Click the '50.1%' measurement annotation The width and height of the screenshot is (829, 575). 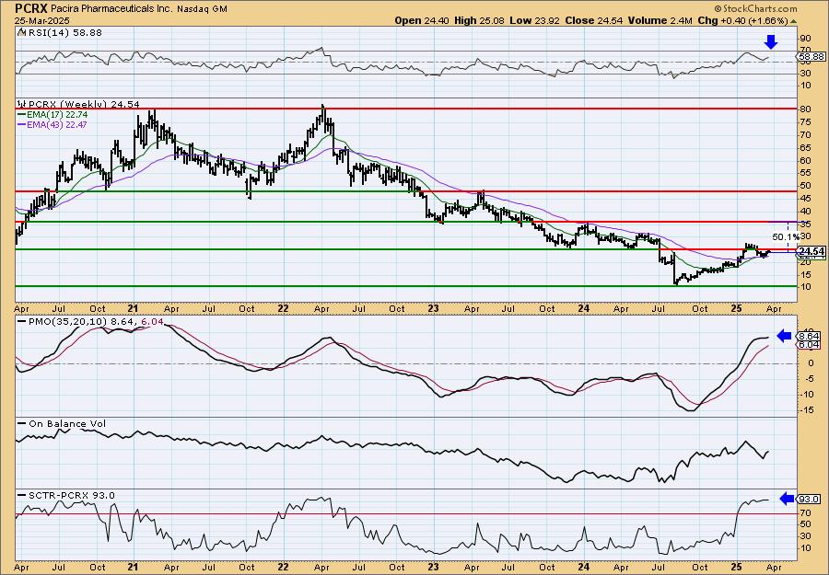pyautogui.click(x=785, y=237)
